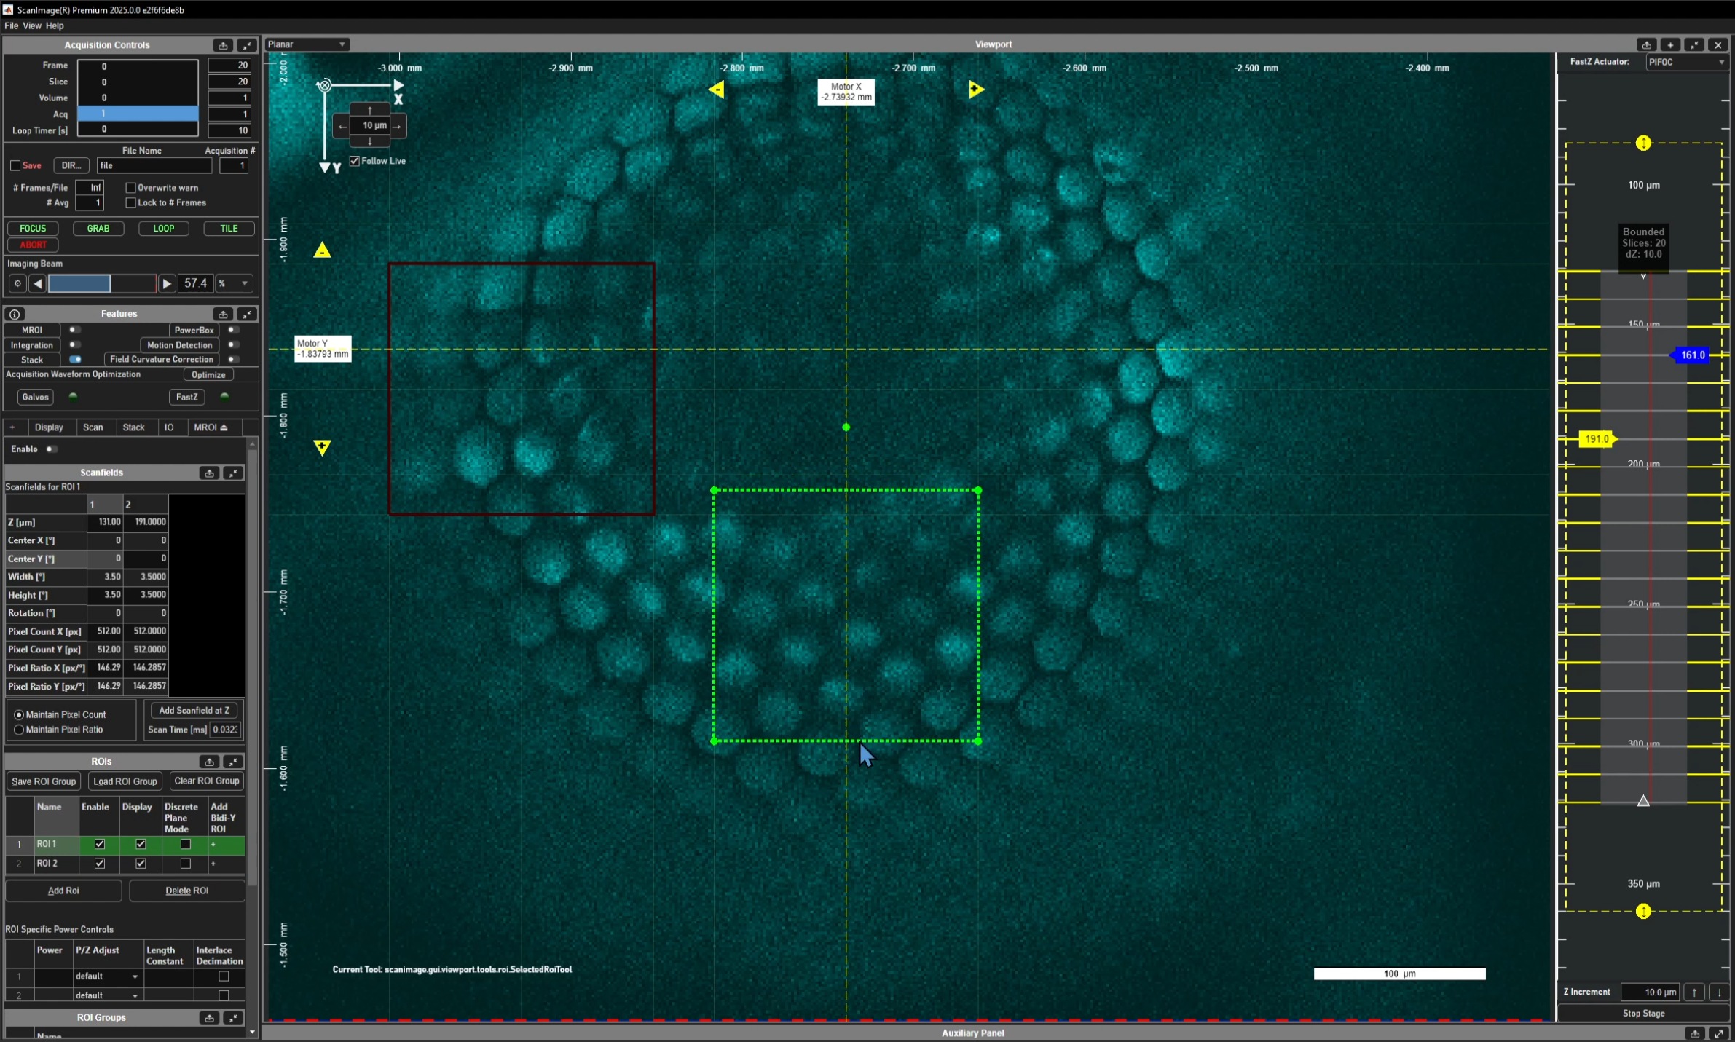
Task: Enable the Save checkbox
Action: (15, 166)
